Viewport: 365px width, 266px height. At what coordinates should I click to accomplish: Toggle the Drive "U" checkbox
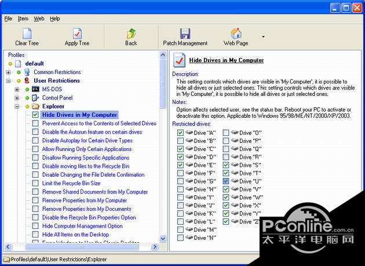[x=226, y=181]
